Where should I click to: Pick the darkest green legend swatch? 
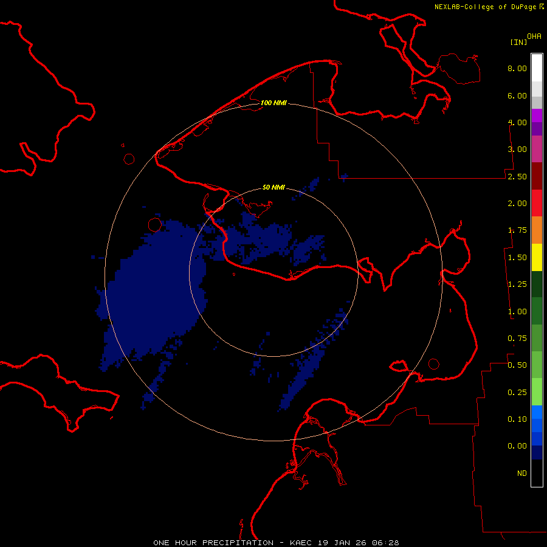(x=537, y=284)
